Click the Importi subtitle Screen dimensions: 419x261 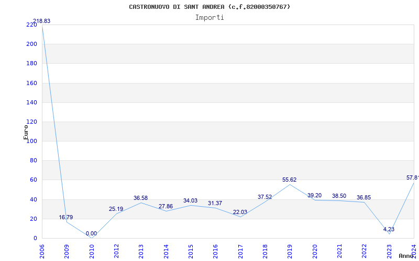point(210,18)
